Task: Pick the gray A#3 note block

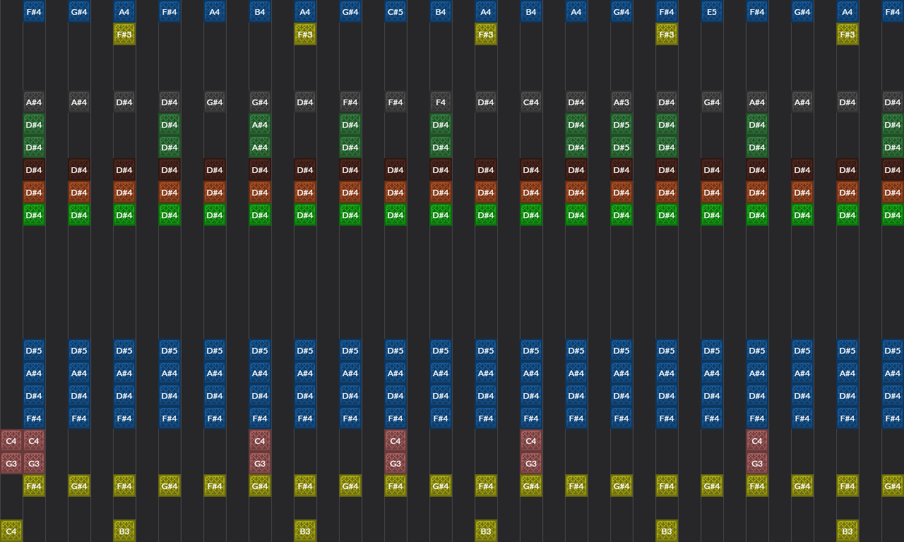Action: [621, 102]
